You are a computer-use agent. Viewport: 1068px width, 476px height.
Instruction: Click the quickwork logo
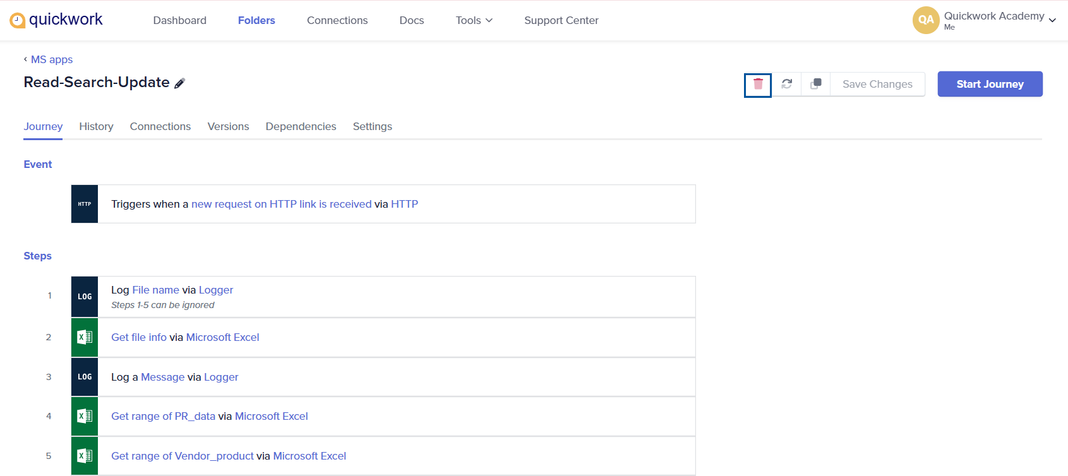click(56, 20)
